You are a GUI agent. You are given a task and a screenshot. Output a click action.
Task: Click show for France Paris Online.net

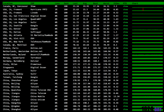pos(125,48)
